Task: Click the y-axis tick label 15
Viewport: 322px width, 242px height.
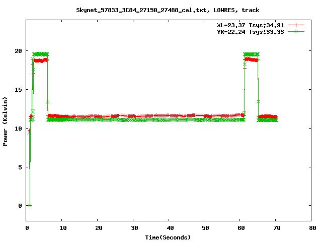Action: coord(18,90)
